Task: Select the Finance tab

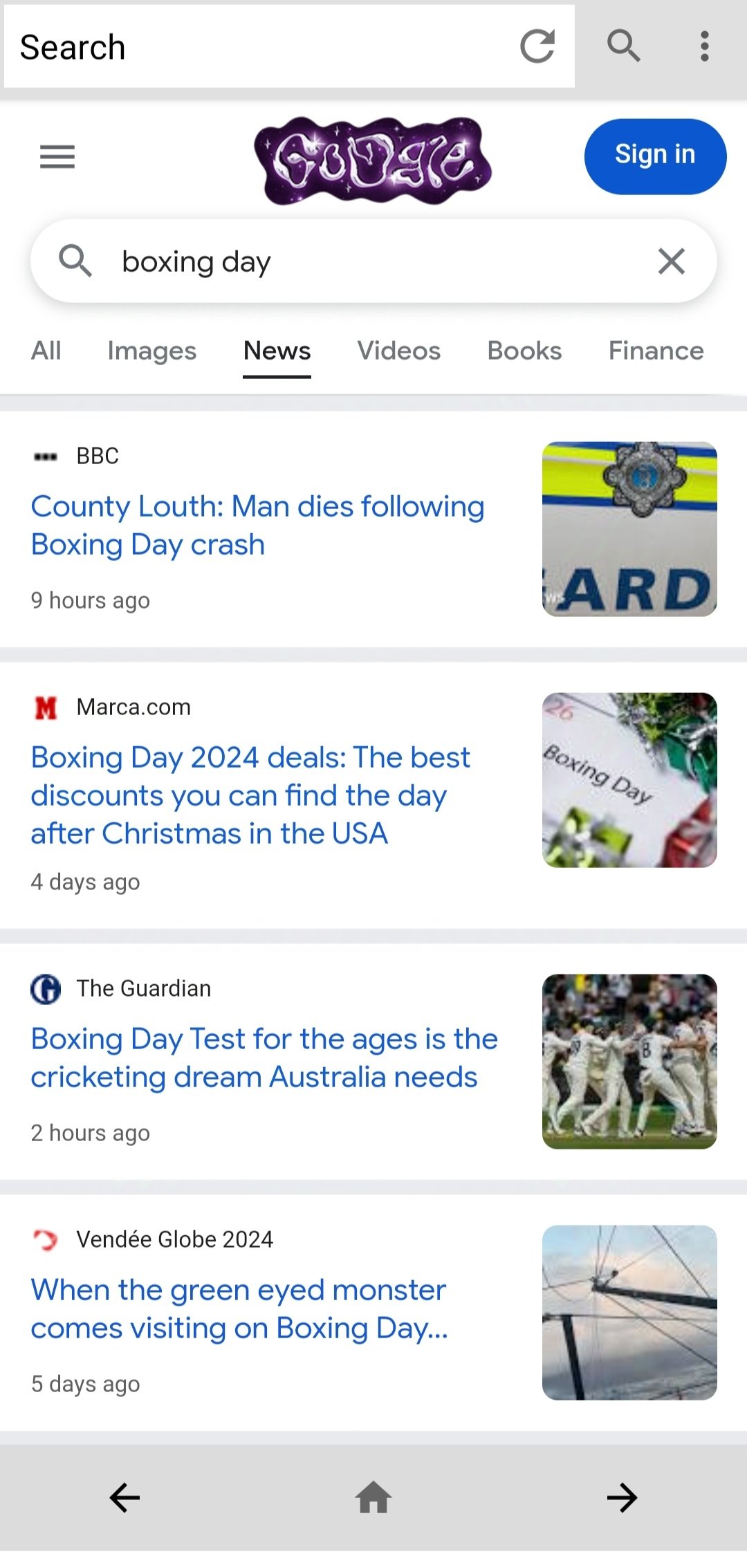Action: click(656, 351)
